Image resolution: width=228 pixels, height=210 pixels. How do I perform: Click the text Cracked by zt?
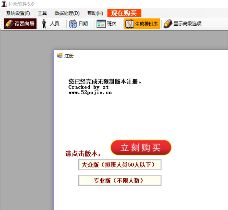[88, 87]
